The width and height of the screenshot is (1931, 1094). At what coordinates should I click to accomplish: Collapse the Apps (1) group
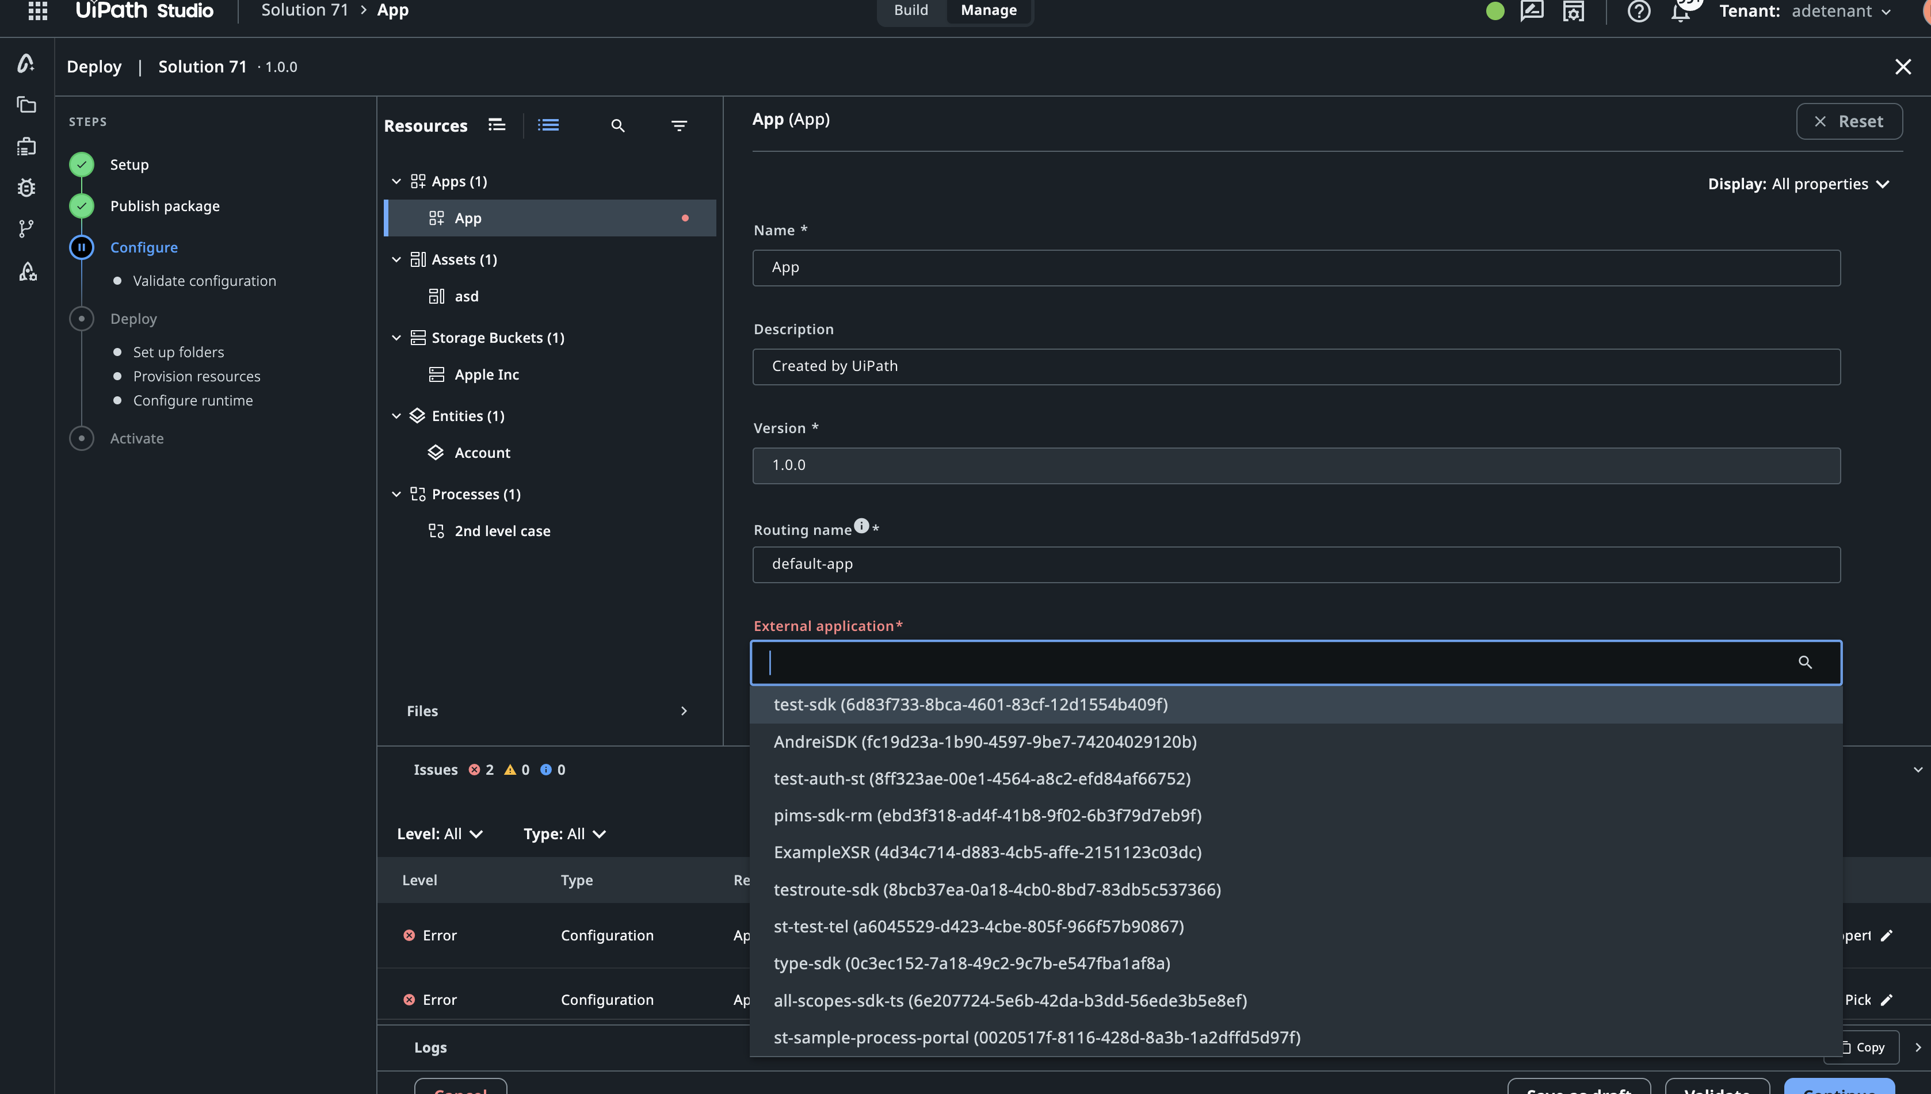(x=396, y=181)
